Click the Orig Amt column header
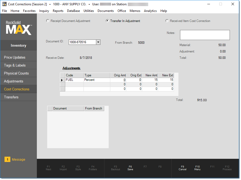The image size is (241, 180). tap(118, 75)
